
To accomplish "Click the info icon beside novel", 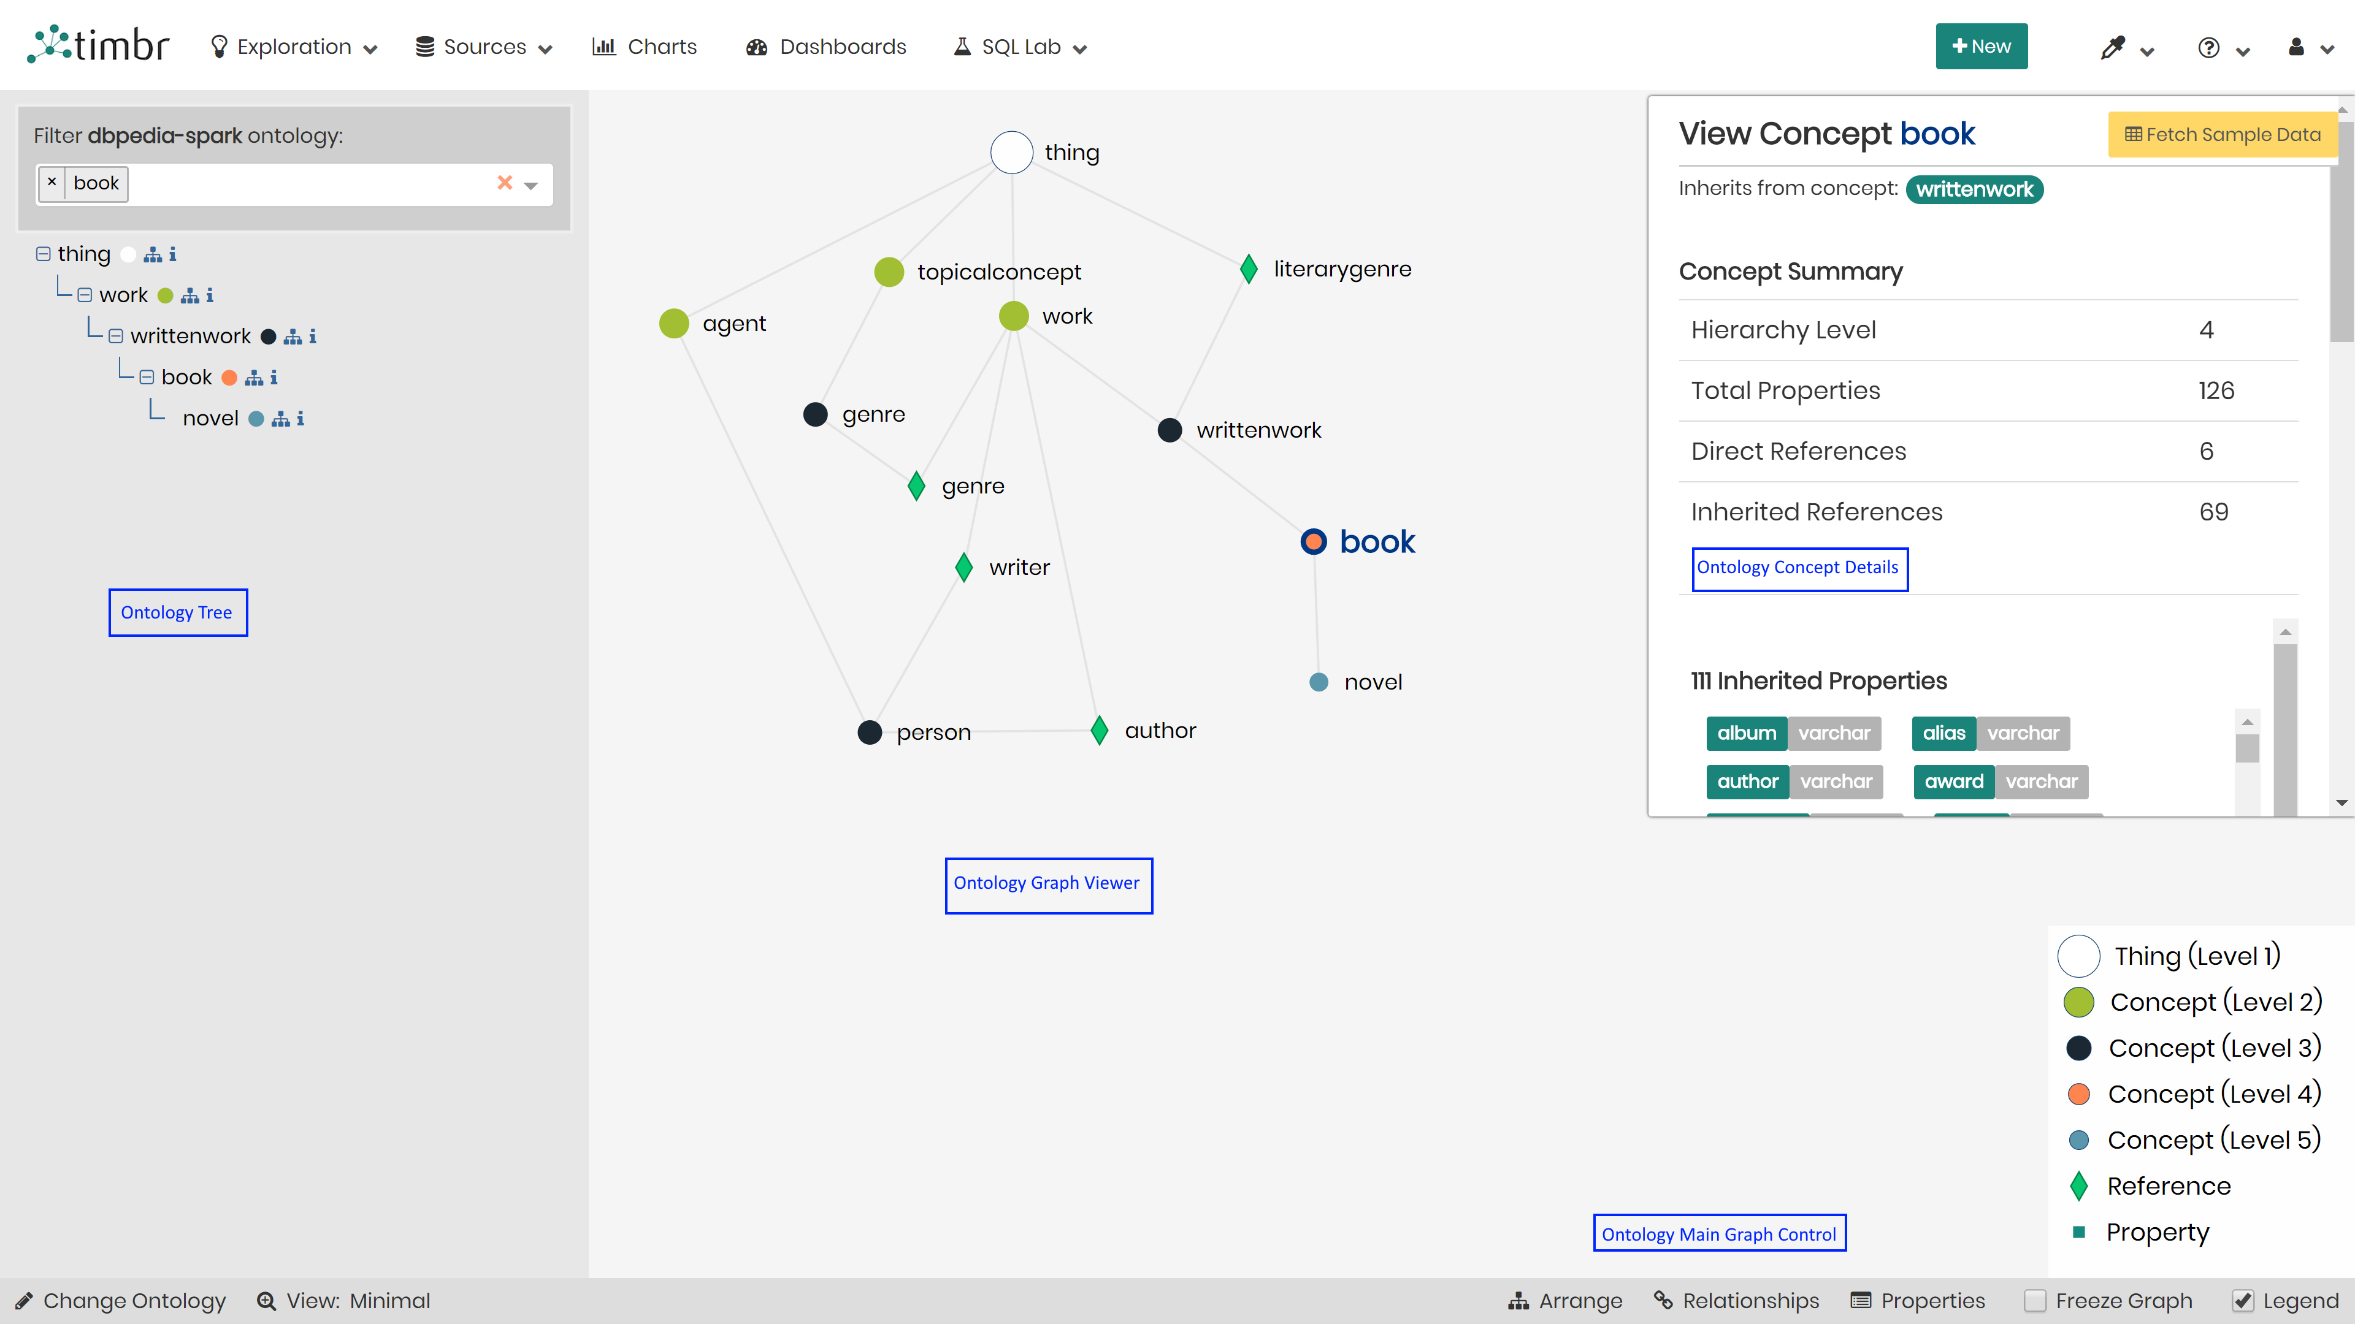I will tap(300, 417).
